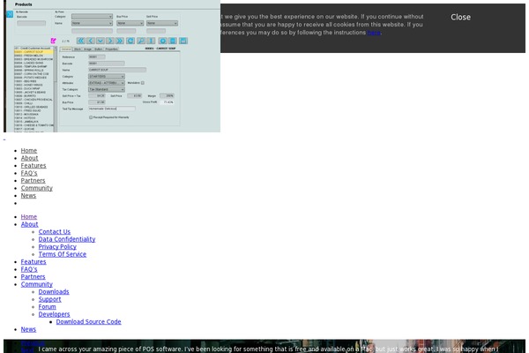529x353 pixels.
Task: Click the refresh/reload toolbar icon
Action: pyautogui.click(x=130, y=41)
